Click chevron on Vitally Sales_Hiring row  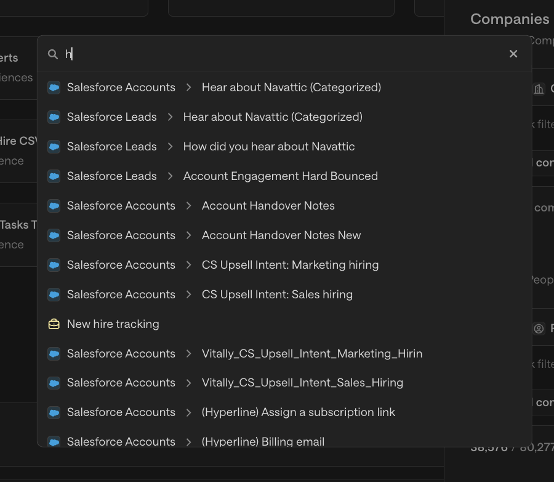pos(189,383)
